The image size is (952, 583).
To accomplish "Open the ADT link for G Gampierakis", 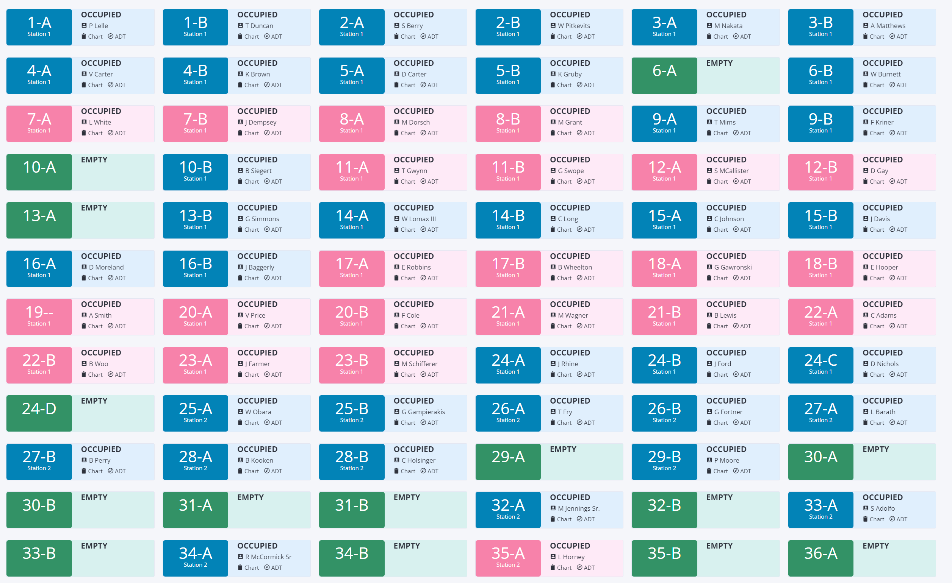I will pyautogui.click(x=432, y=423).
